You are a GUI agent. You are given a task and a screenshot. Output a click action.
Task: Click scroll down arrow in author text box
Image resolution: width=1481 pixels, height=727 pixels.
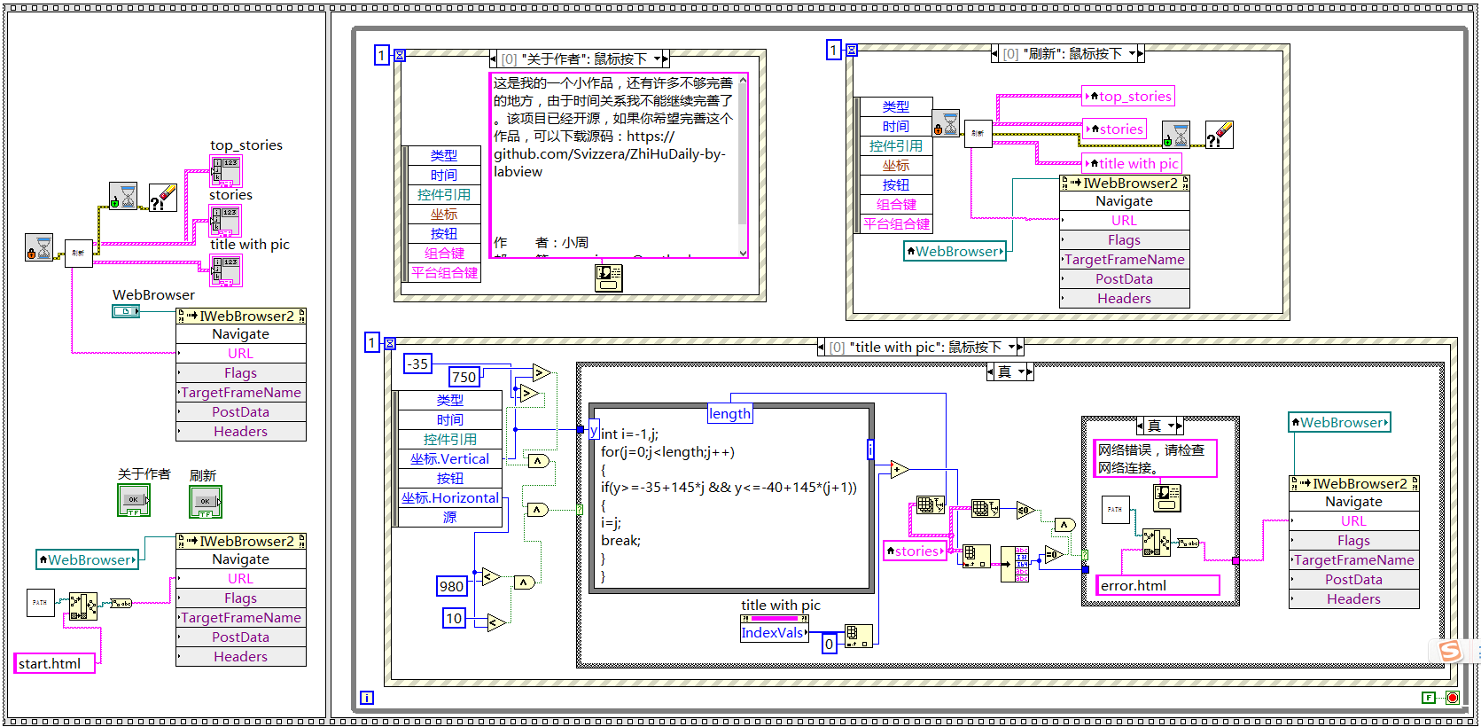coord(743,252)
